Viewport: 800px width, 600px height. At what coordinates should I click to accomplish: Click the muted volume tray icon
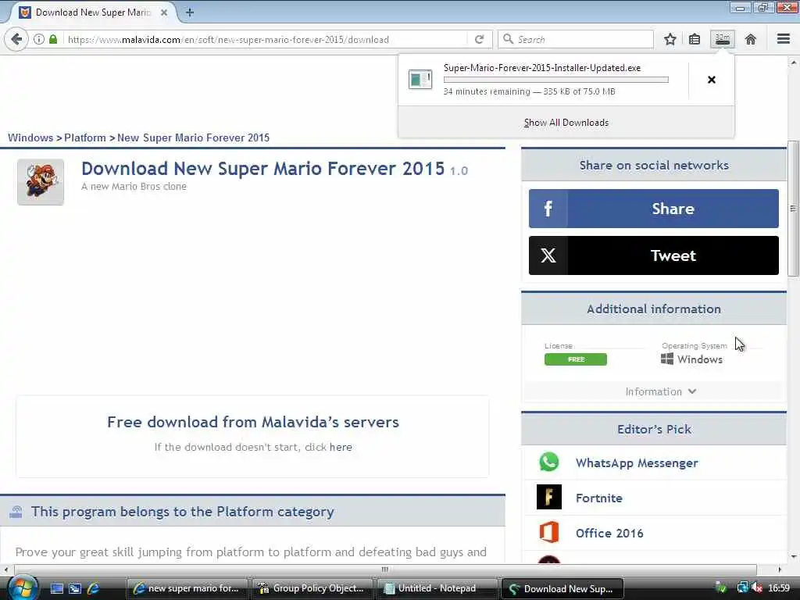pos(757,587)
